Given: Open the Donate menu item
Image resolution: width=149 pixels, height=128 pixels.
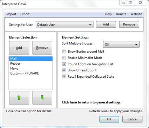Looking at the screenshot, I should tap(121, 14).
